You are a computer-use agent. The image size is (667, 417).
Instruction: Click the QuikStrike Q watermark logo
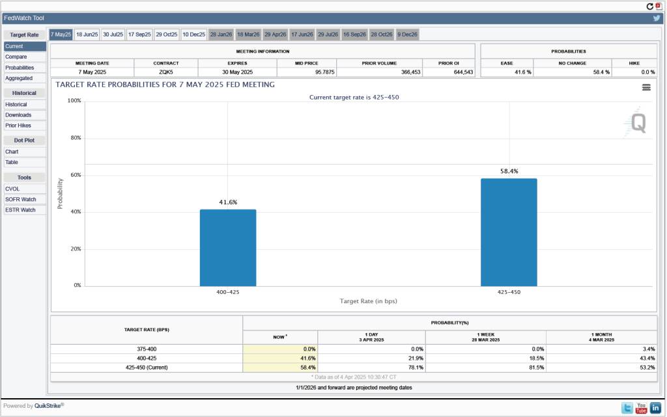638,123
